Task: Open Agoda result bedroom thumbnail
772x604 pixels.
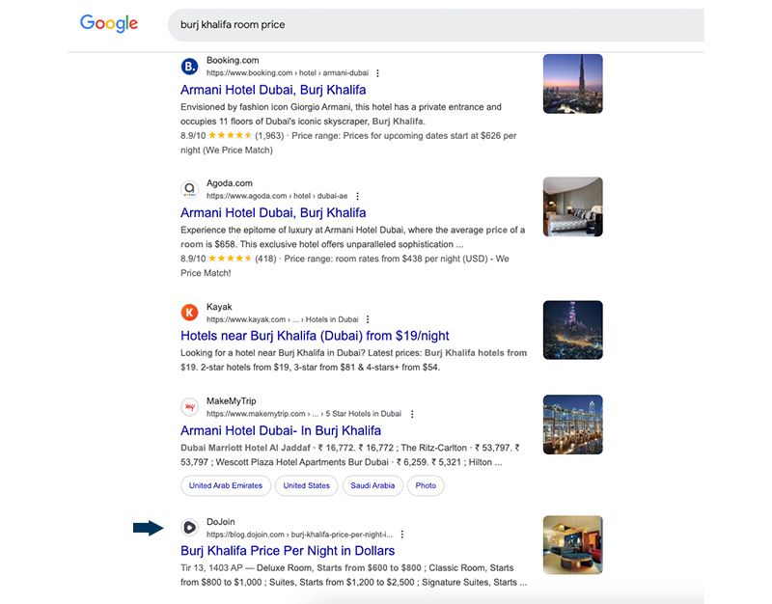Action: point(572,206)
